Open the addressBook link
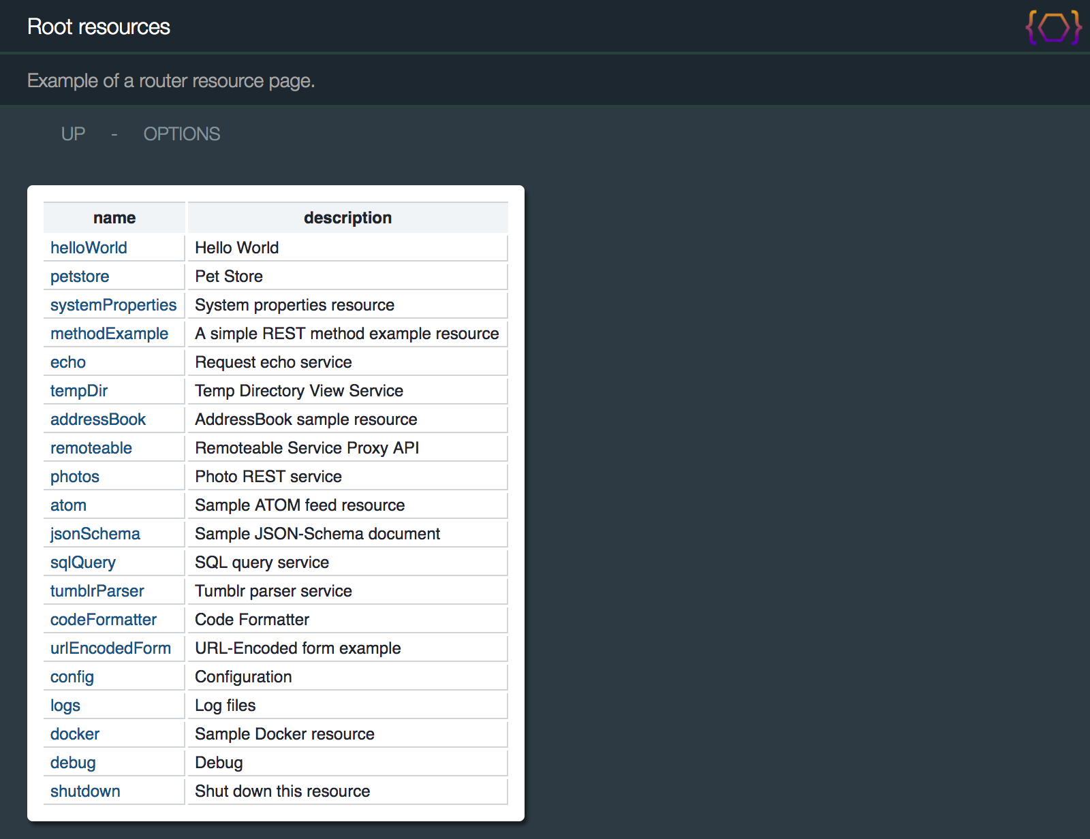The image size is (1090, 839). pos(98,420)
